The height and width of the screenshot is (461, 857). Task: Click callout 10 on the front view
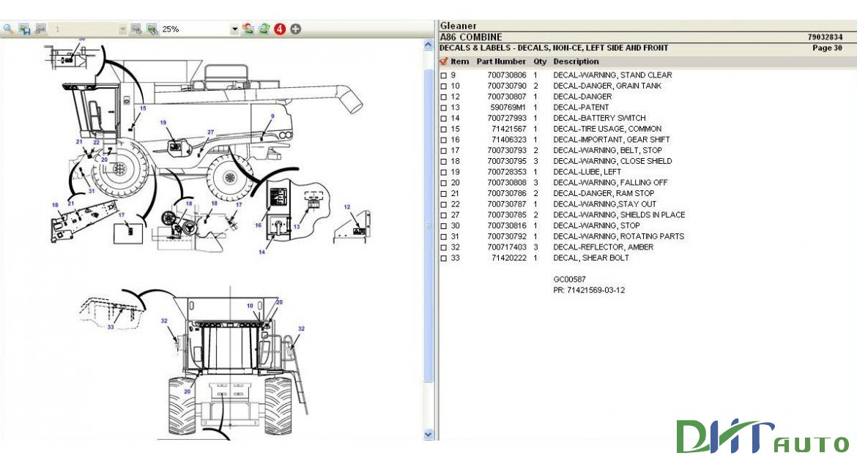click(250, 306)
